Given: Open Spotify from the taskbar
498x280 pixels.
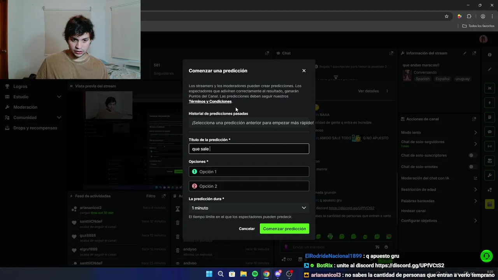Looking at the screenshot, I should pos(255,274).
